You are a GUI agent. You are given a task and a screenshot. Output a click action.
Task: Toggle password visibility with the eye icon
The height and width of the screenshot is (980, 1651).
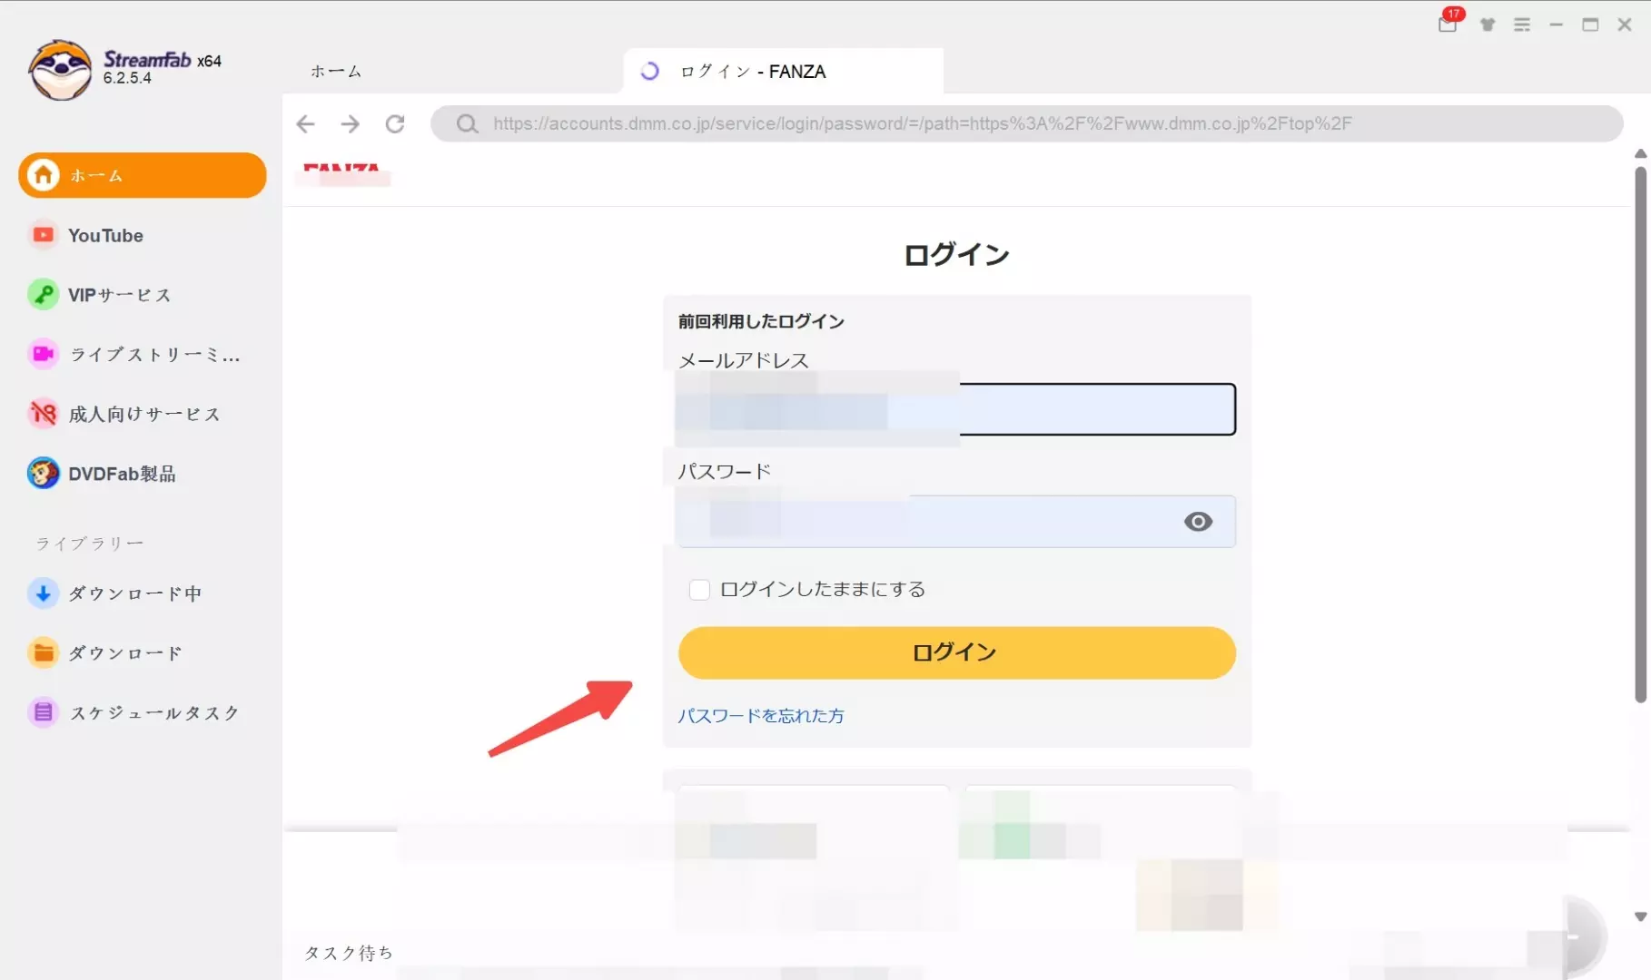[1198, 522]
